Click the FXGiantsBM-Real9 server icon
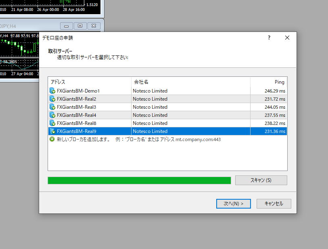 52,131
